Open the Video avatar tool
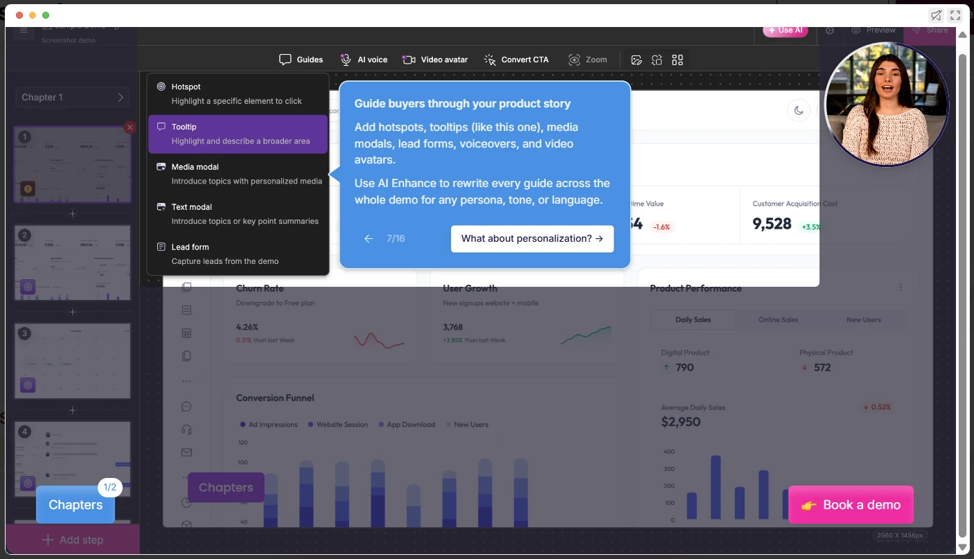The image size is (974, 559). 435,60
